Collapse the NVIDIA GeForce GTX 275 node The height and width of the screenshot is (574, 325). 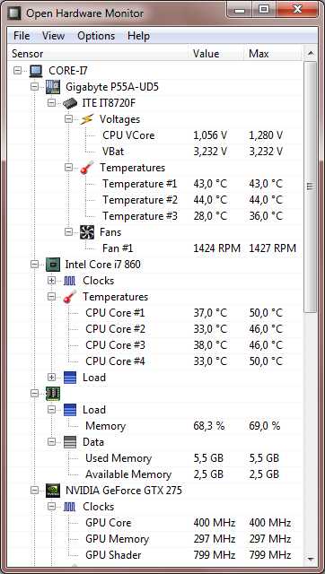[35, 491]
